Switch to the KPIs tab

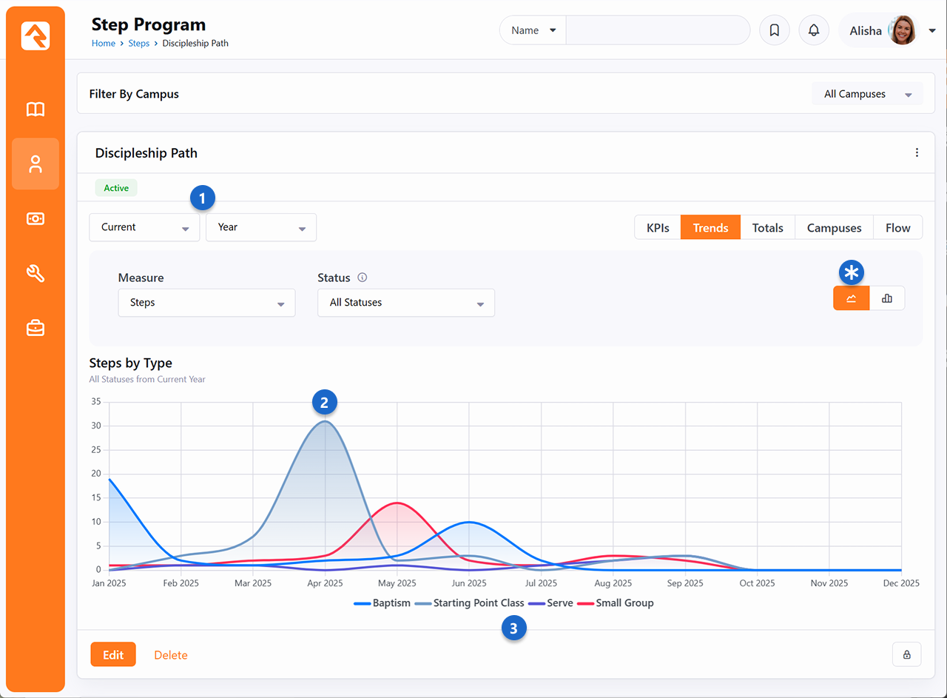658,228
